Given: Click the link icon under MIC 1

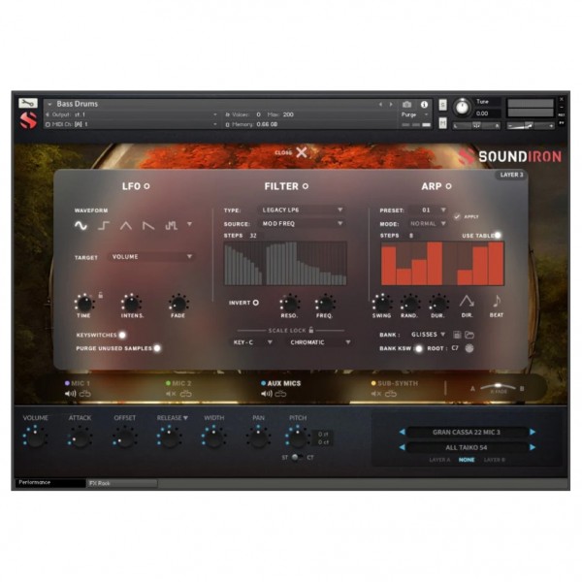Looking at the screenshot, I should 85,394.
